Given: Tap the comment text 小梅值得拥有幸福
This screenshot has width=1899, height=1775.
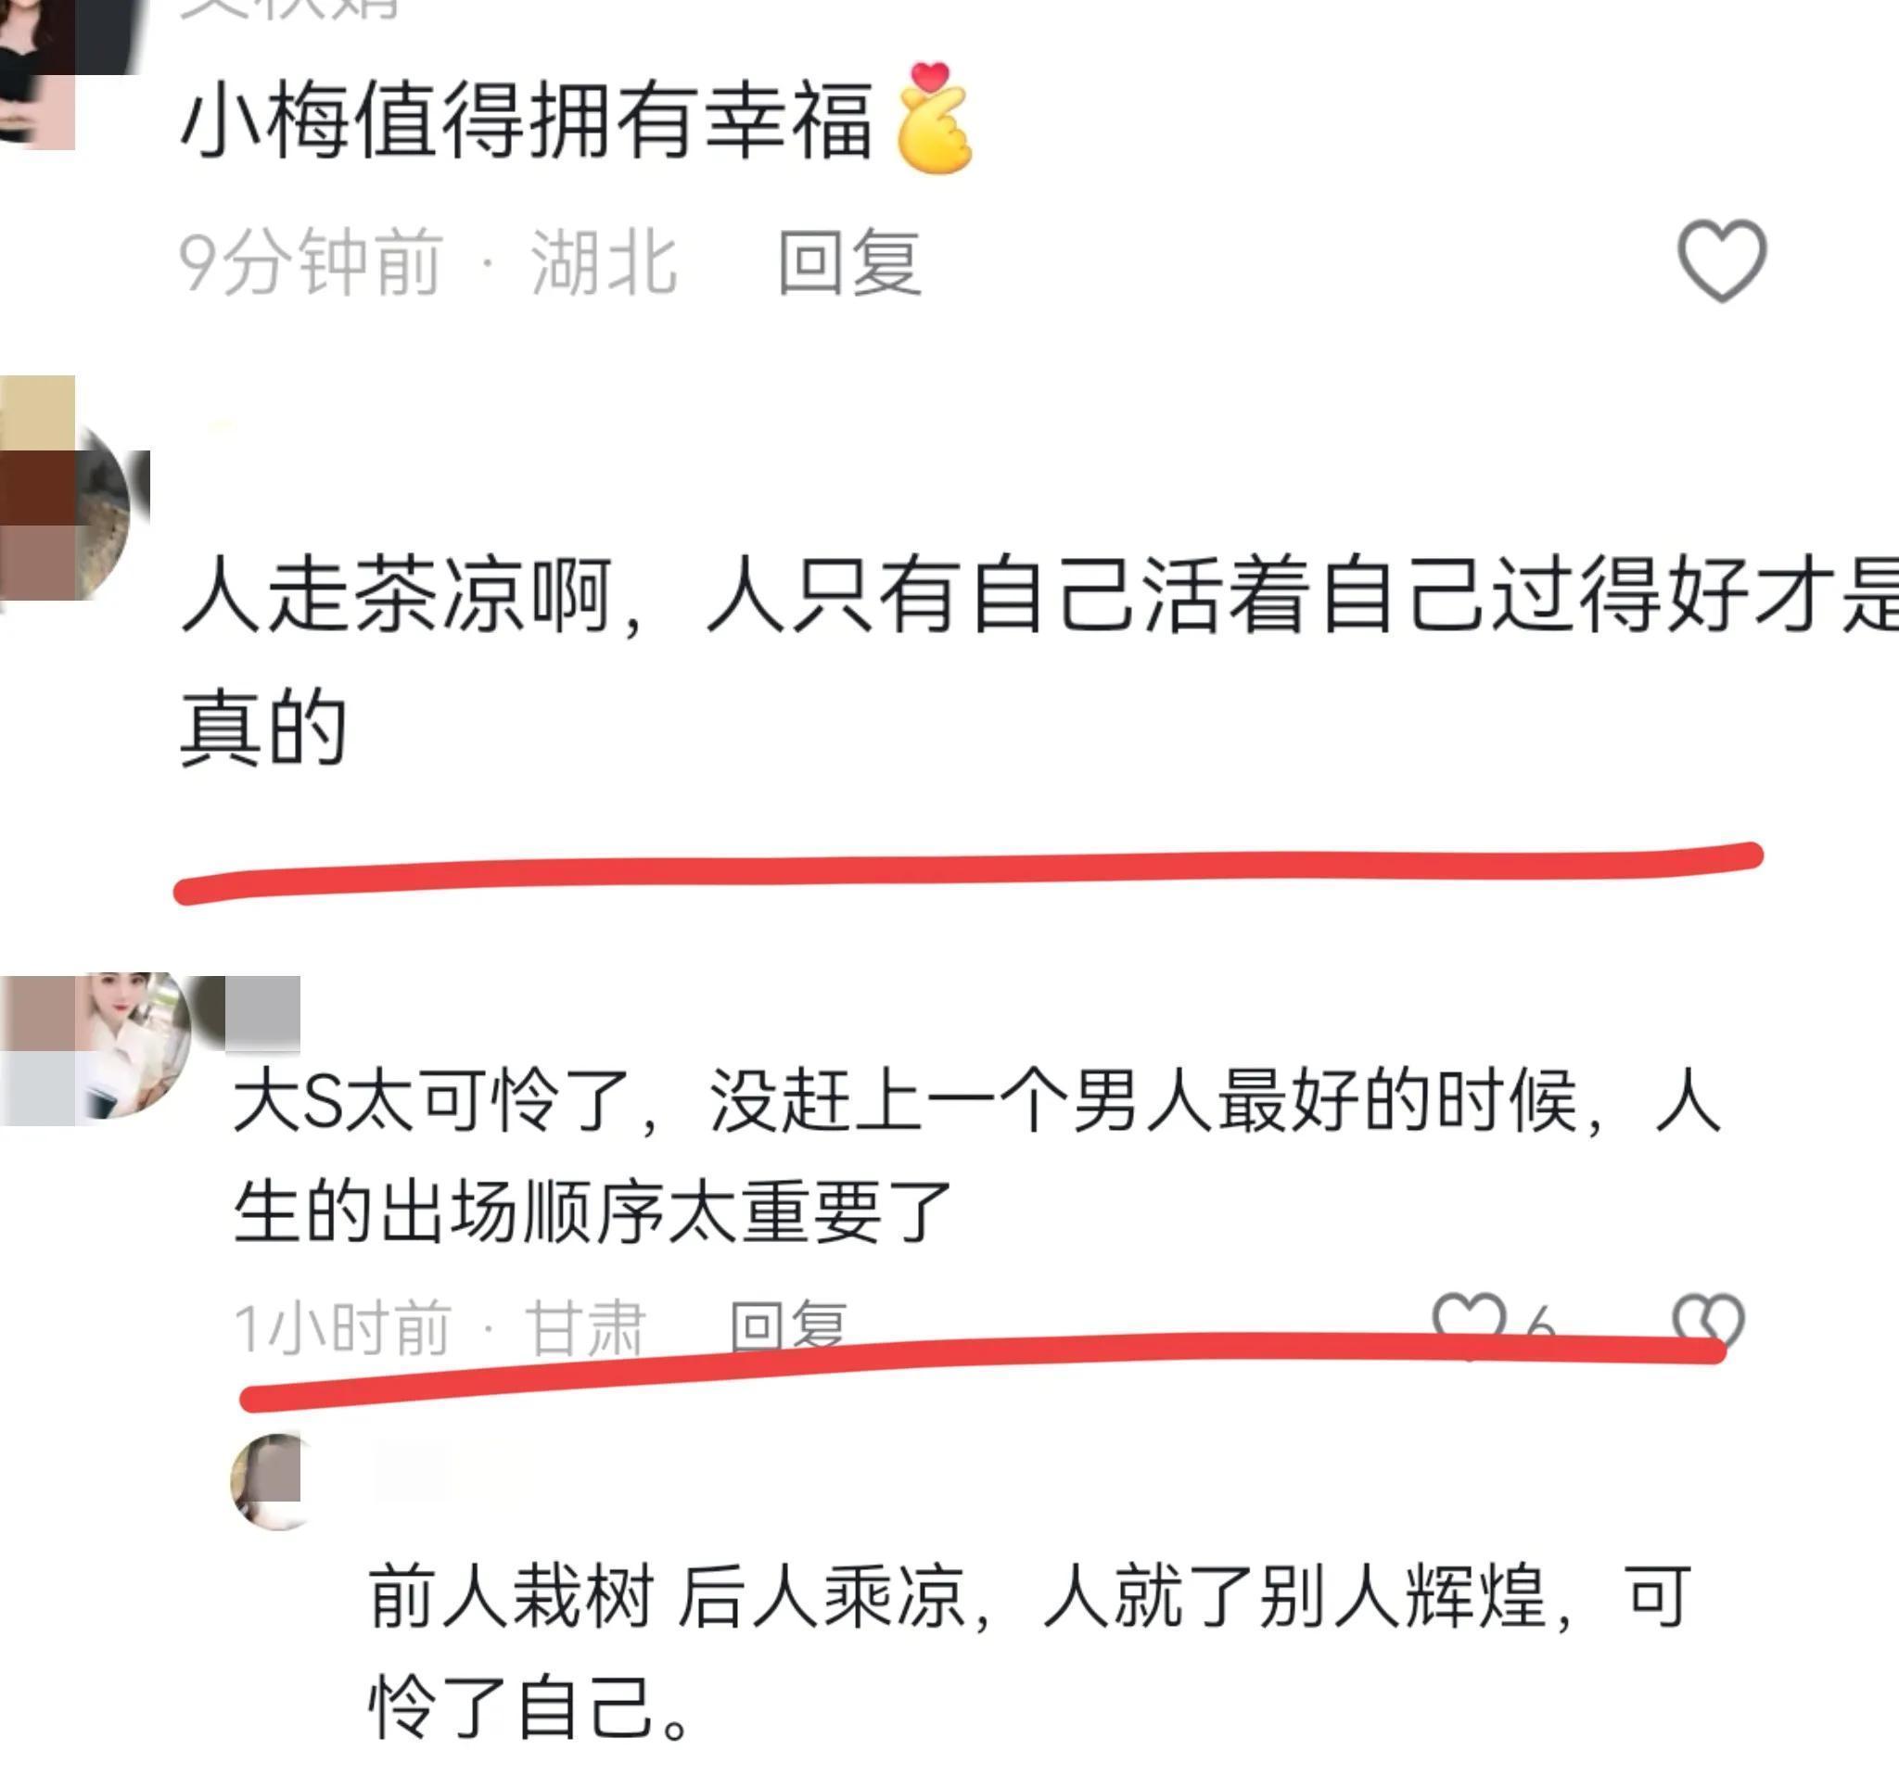Looking at the screenshot, I should point(527,121).
